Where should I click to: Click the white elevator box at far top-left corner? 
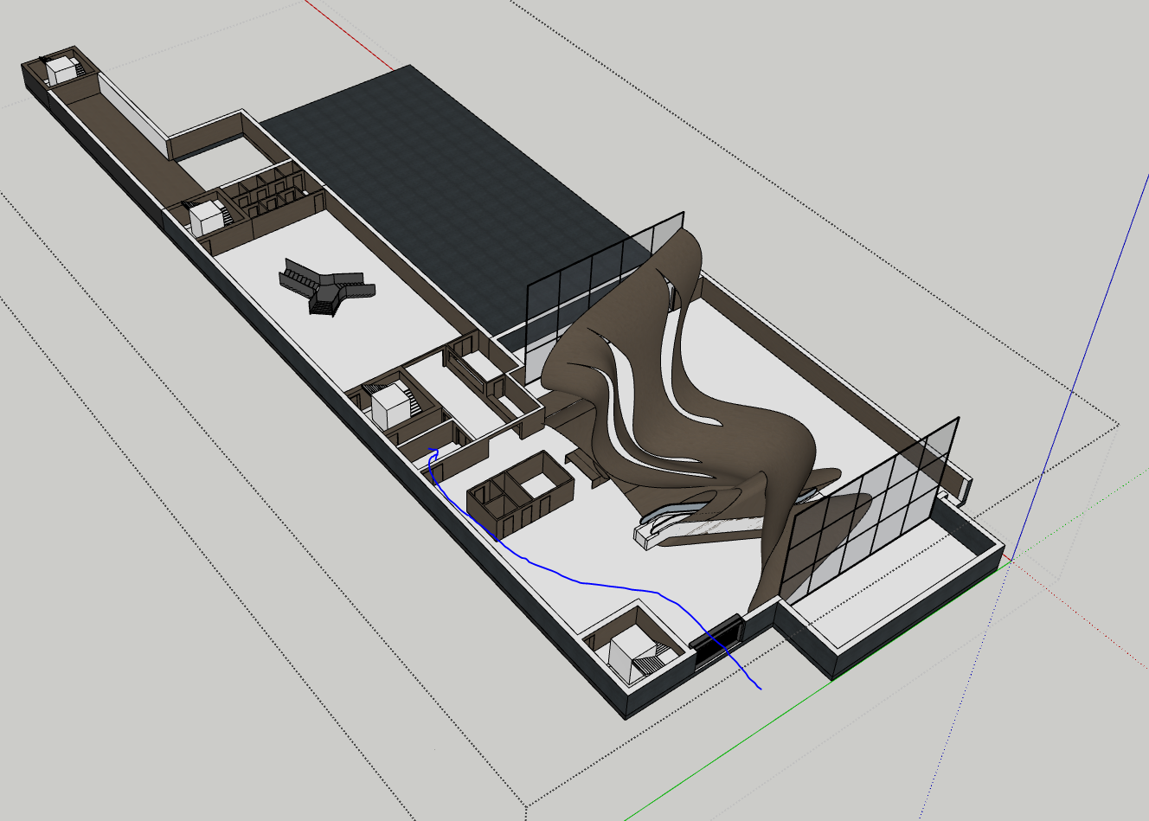[61, 70]
